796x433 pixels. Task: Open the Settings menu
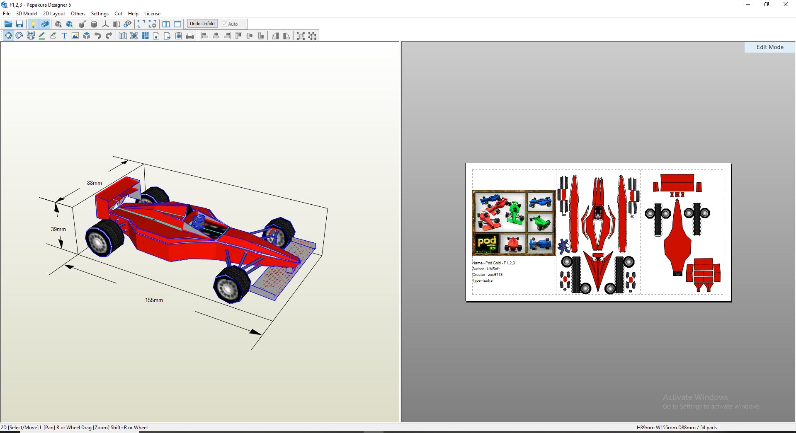[99, 14]
